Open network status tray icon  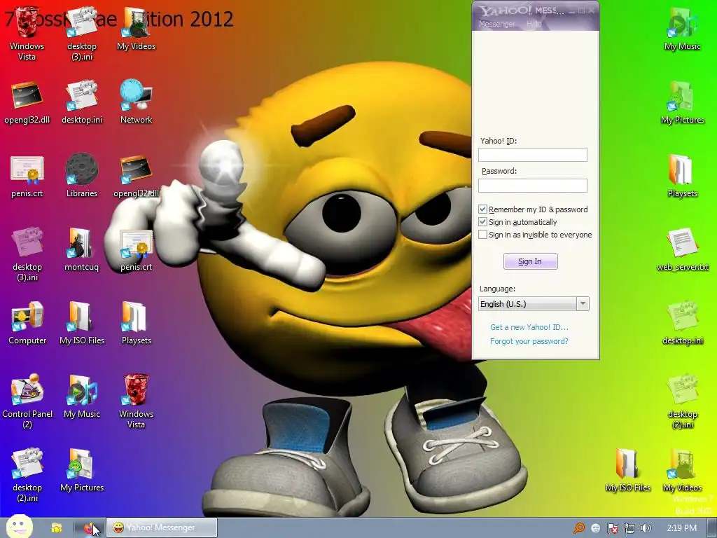coord(629,528)
